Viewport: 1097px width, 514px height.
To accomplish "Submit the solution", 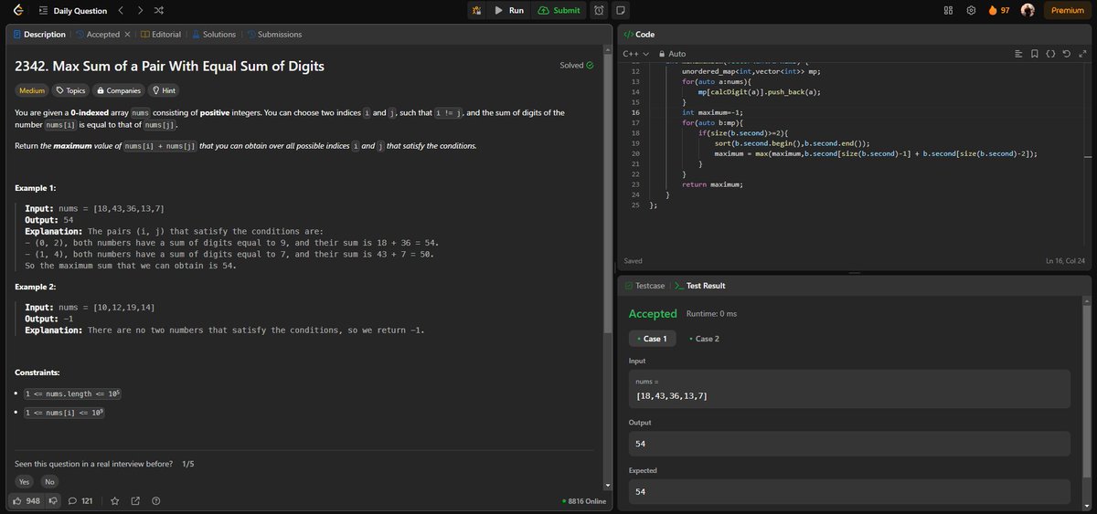I will tap(559, 10).
